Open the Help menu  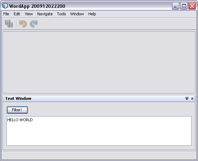coord(92,14)
